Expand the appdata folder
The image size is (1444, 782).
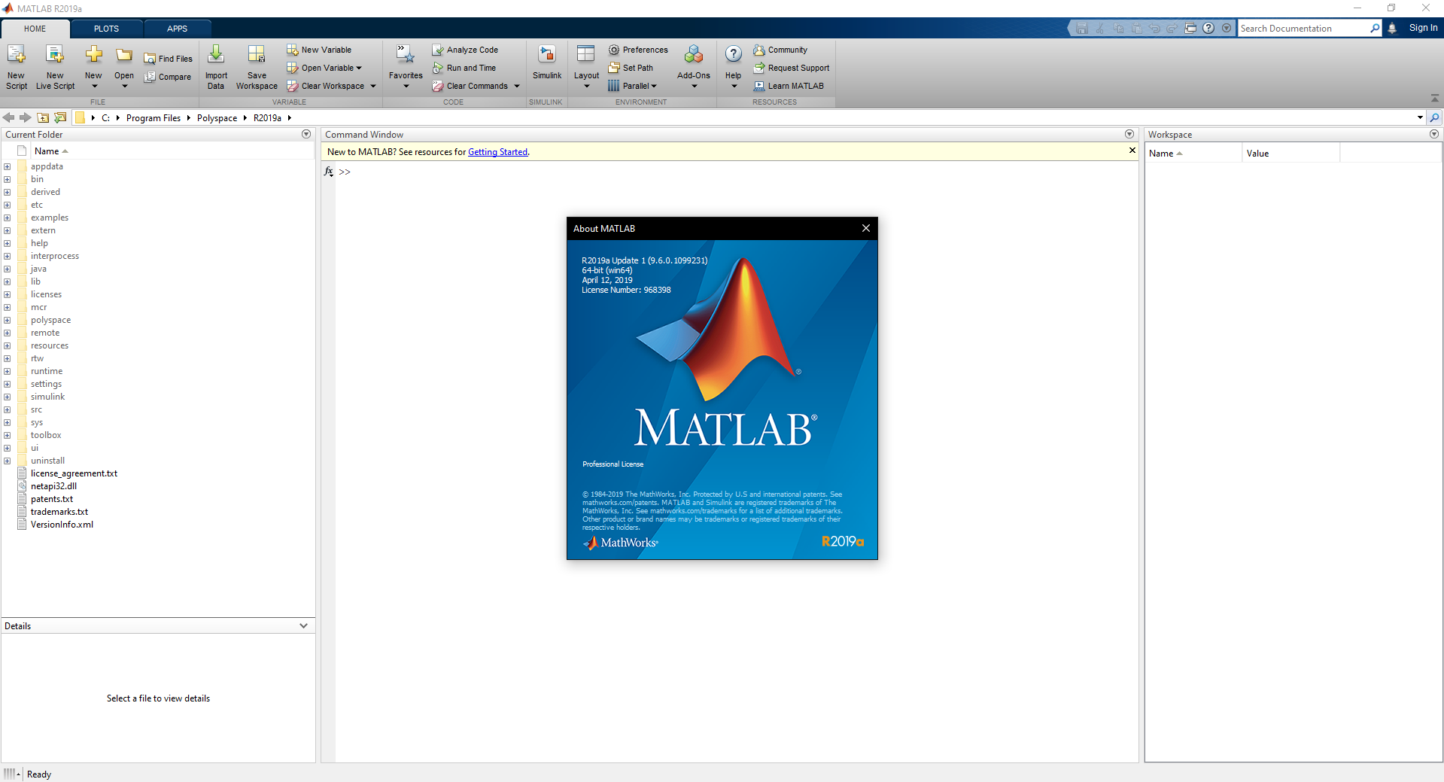pyautogui.click(x=7, y=166)
